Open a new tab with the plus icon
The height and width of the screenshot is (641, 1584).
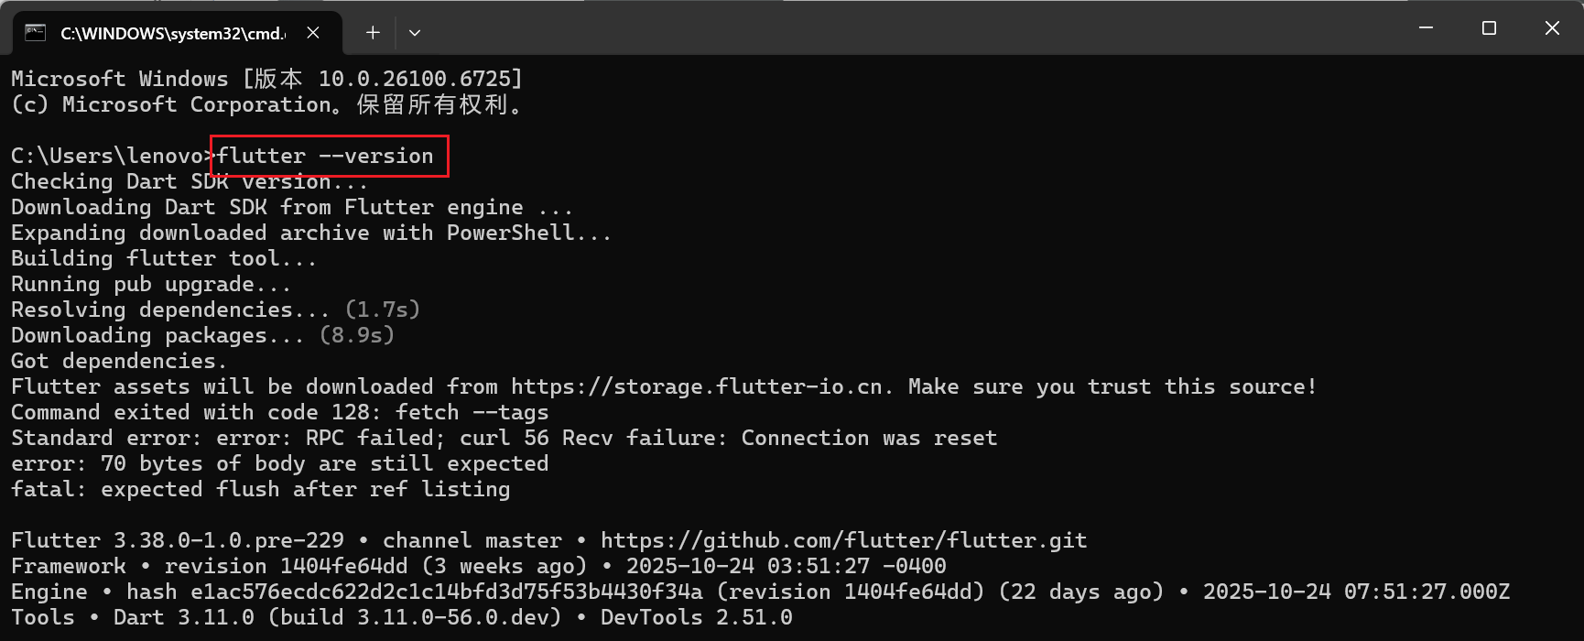click(x=373, y=31)
